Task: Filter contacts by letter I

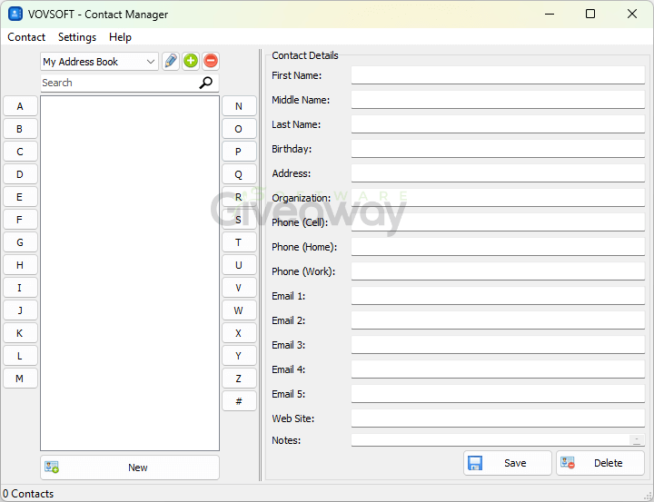Action: point(20,288)
